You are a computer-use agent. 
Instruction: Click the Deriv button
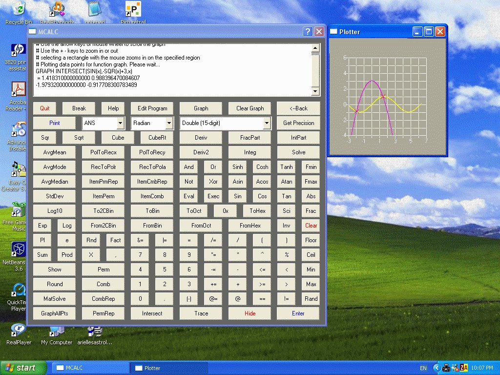pyautogui.click(x=201, y=138)
